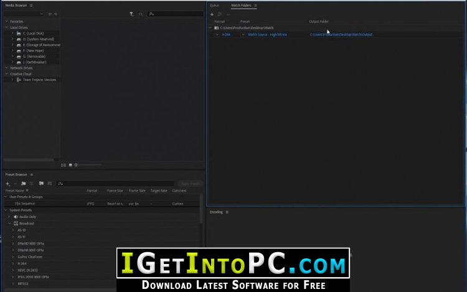Image resolution: width=467 pixels, height=292 pixels.
Task: Add a new watch folder with plus icon
Action: coord(212,14)
